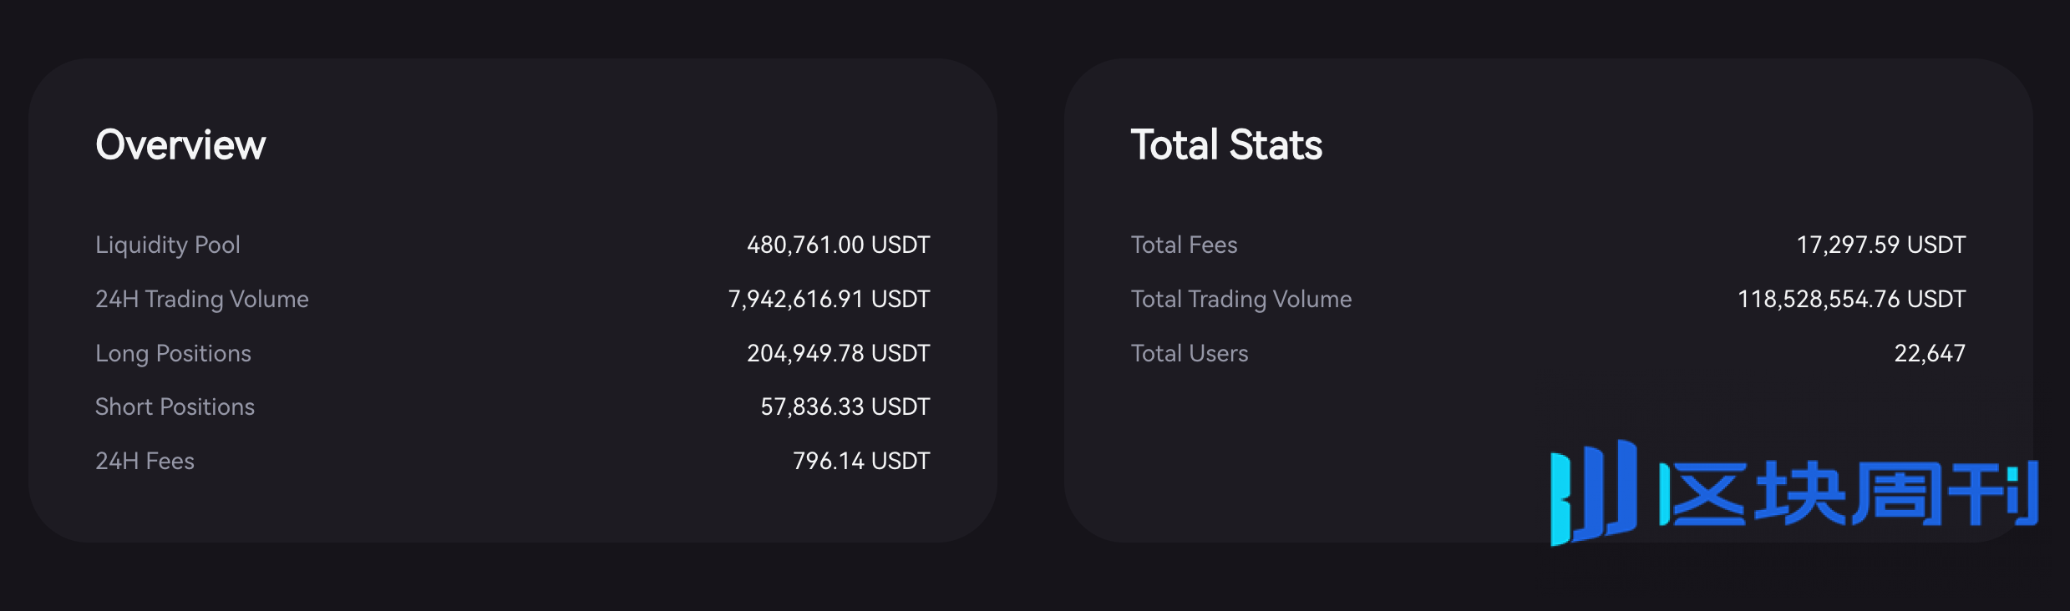Click the Total Users label
Image resolution: width=2070 pixels, height=611 pixels.
[1190, 353]
